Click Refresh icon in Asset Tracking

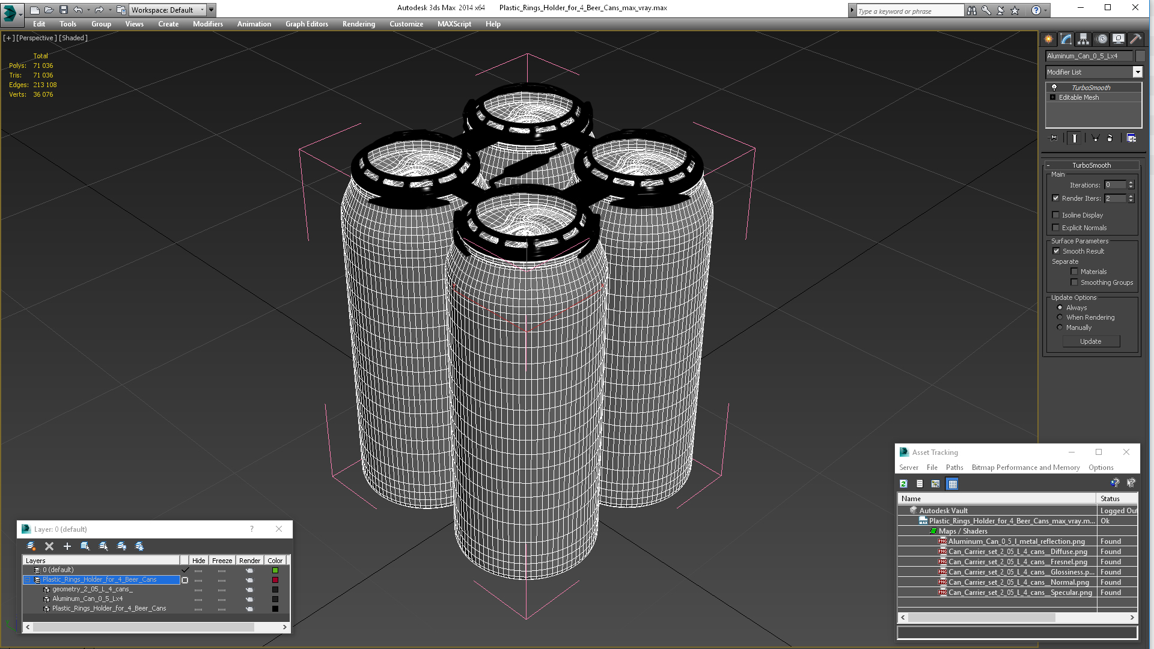[903, 484]
